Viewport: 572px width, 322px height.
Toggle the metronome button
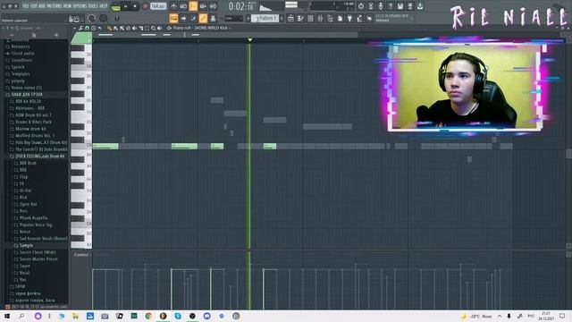pos(173,6)
